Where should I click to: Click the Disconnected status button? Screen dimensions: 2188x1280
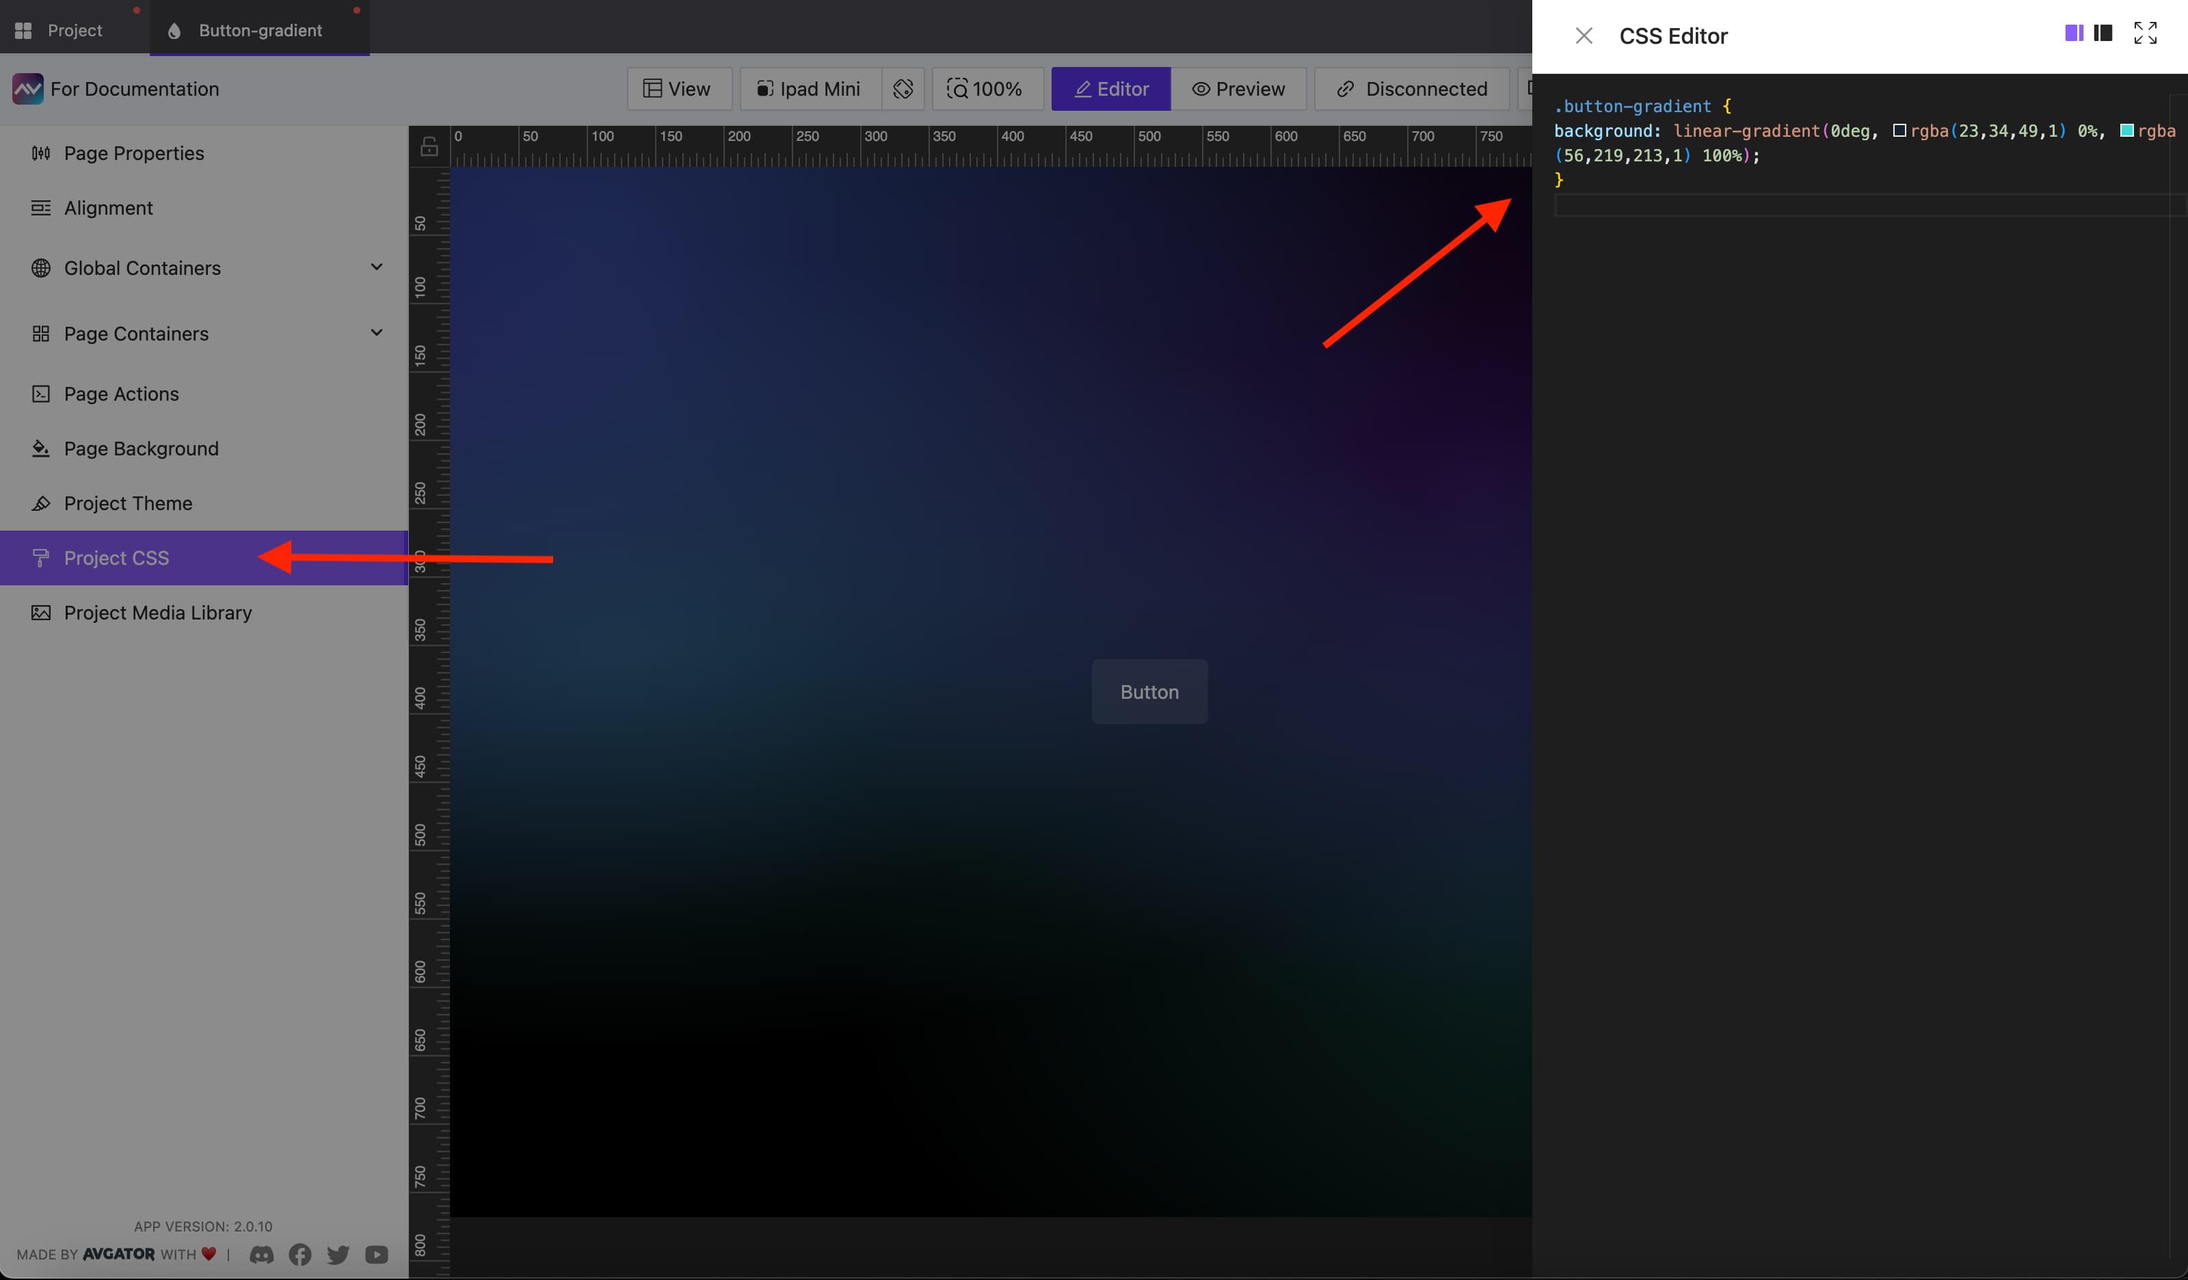(x=1409, y=89)
